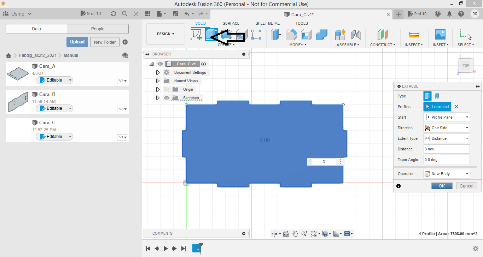This screenshot has width=483, height=257.
Task: Click OK in the Extrude dialog
Action: pos(442,186)
